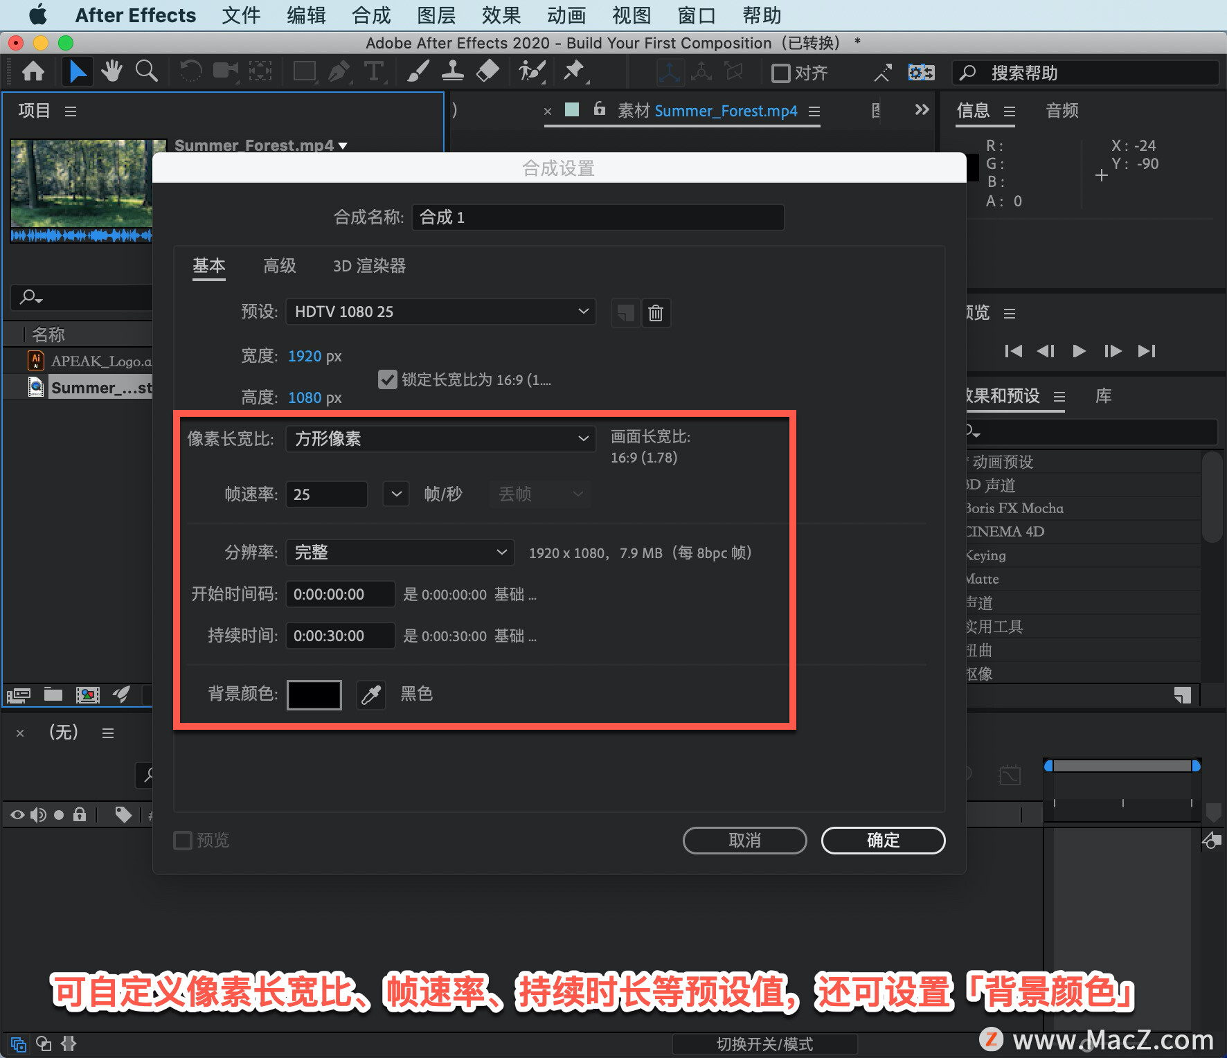Click the interpret footage icon in Project panel

point(19,694)
